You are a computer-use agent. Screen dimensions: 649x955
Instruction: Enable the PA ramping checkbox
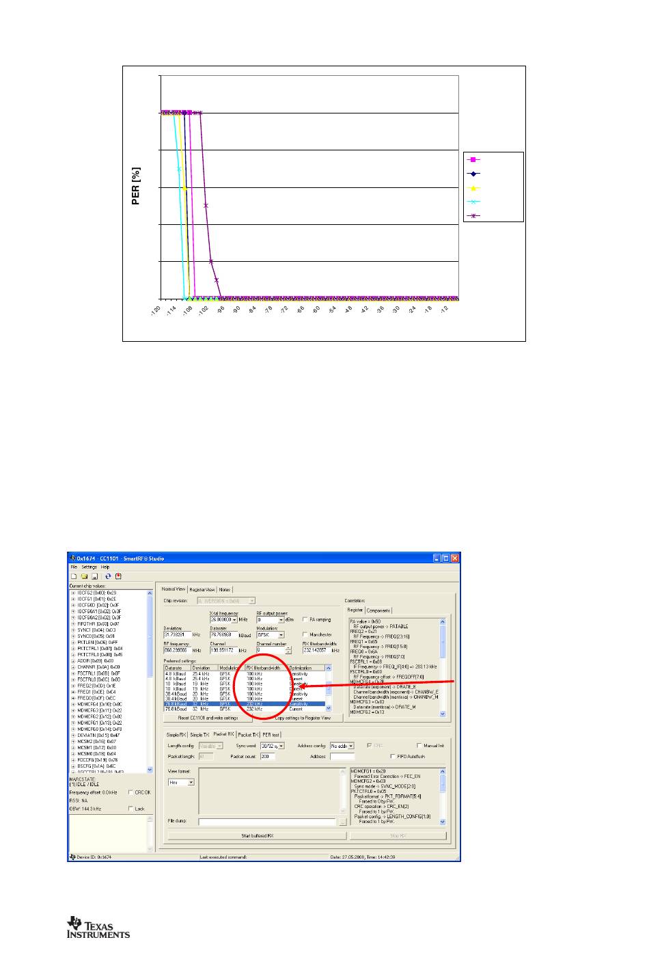coord(305,619)
